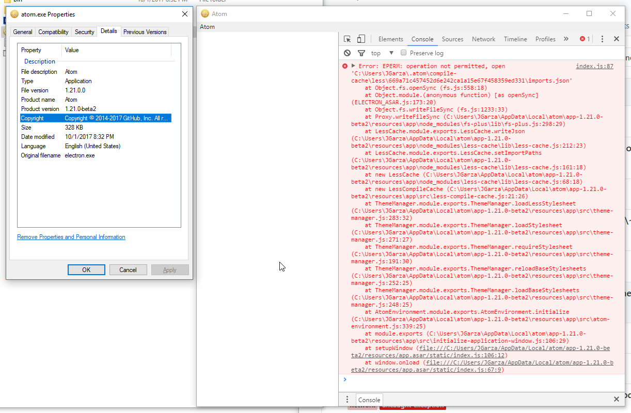This screenshot has width=631, height=413.
Task: Click the atom.exe Properties title bar icon
Action: (x=14, y=14)
